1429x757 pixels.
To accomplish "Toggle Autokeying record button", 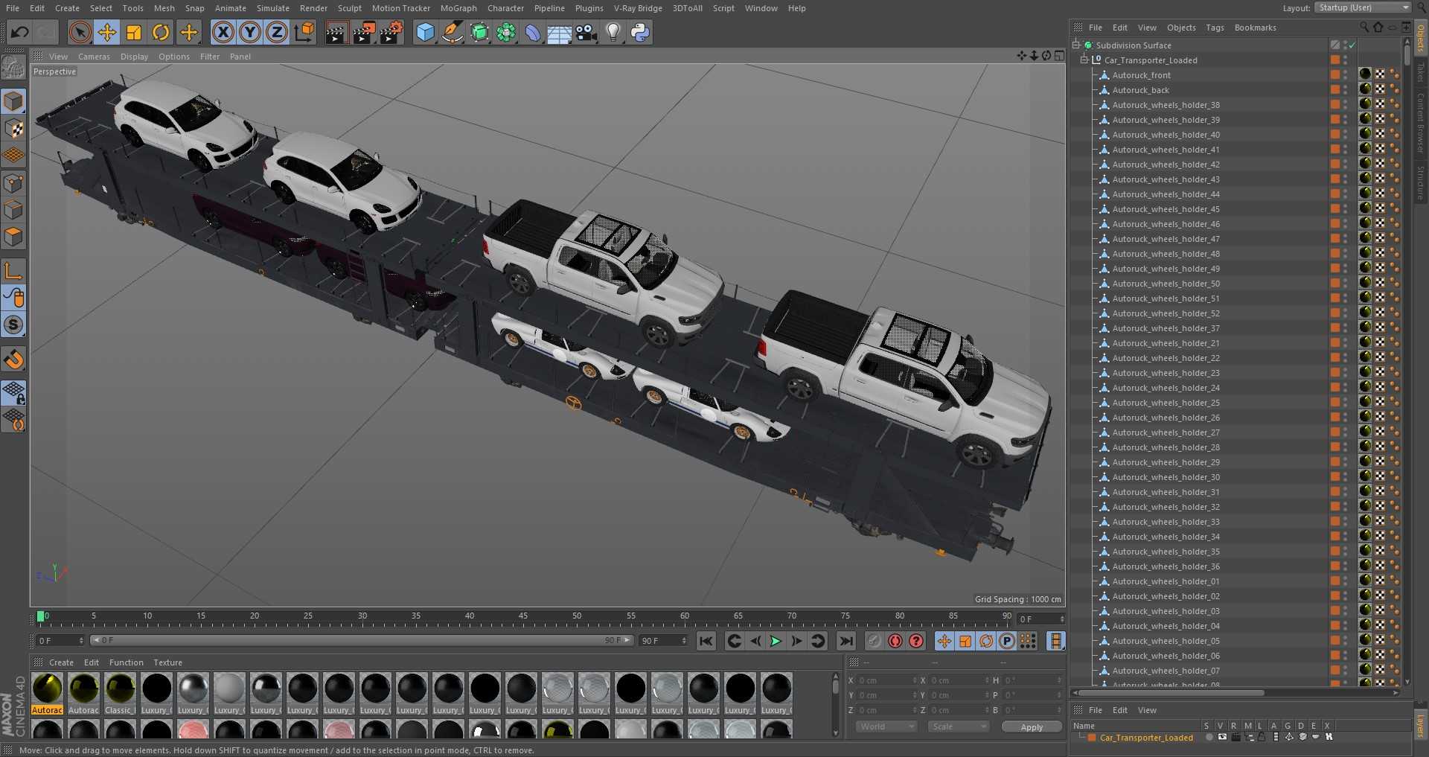I will click(x=895, y=641).
